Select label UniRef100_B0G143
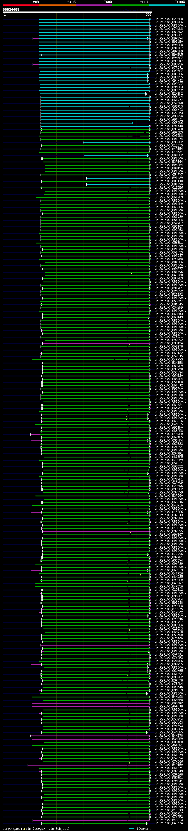The height and width of the screenshot is (831, 188). tap(169, 317)
